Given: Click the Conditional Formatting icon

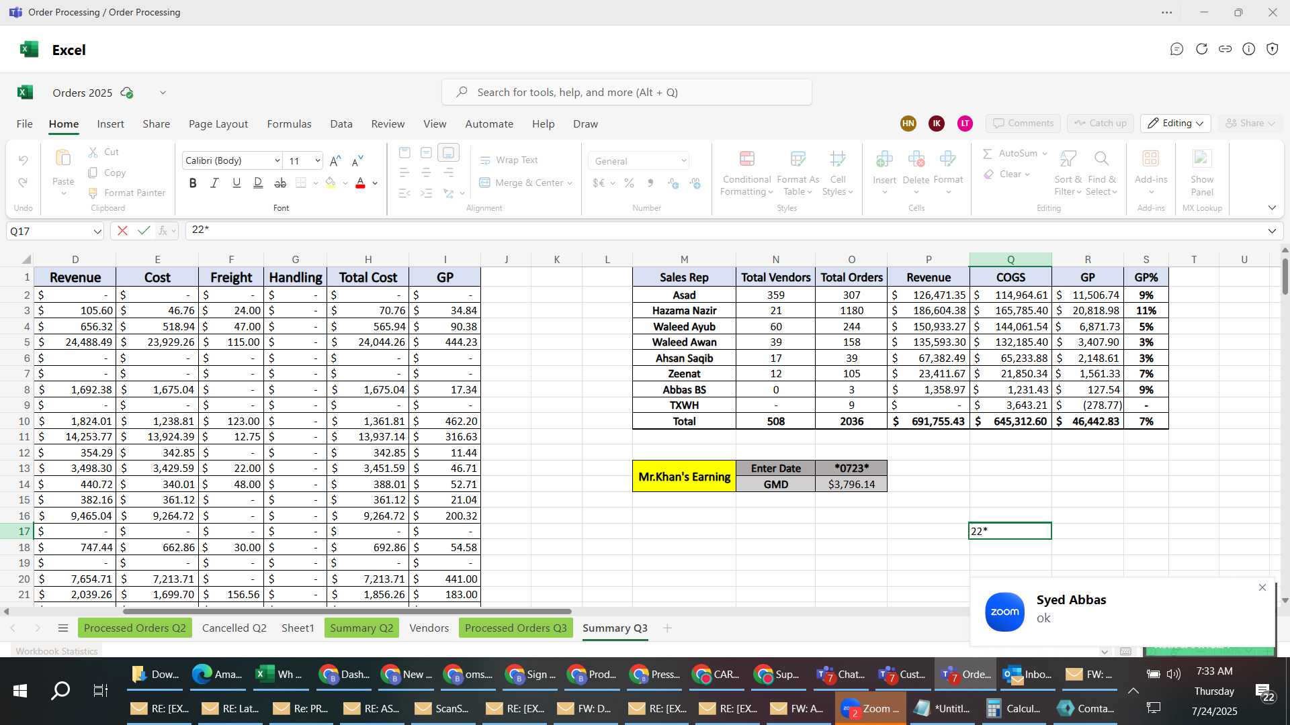Looking at the screenshot, I should (x=746, y=159).
